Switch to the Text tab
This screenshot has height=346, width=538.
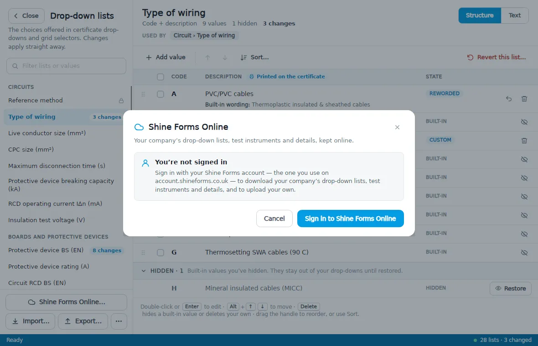click(x=515, y=15)
